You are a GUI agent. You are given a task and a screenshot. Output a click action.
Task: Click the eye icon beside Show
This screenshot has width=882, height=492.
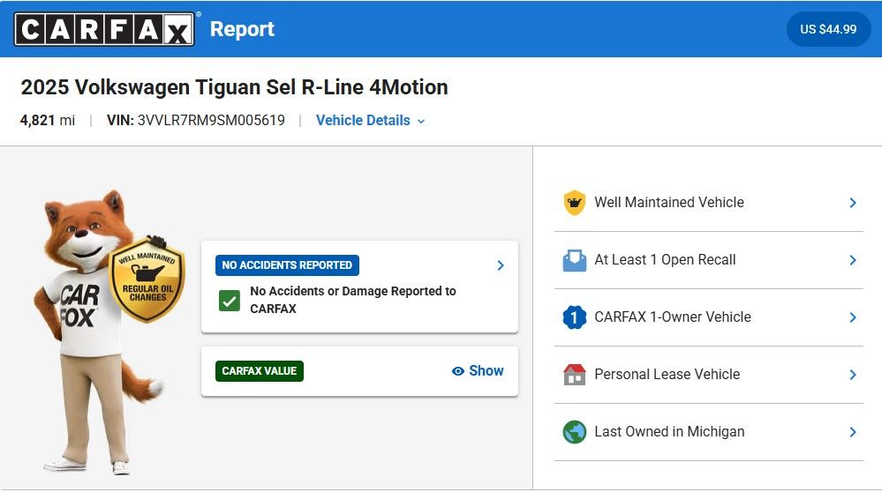pyautogui.click(x=458, y=371)
